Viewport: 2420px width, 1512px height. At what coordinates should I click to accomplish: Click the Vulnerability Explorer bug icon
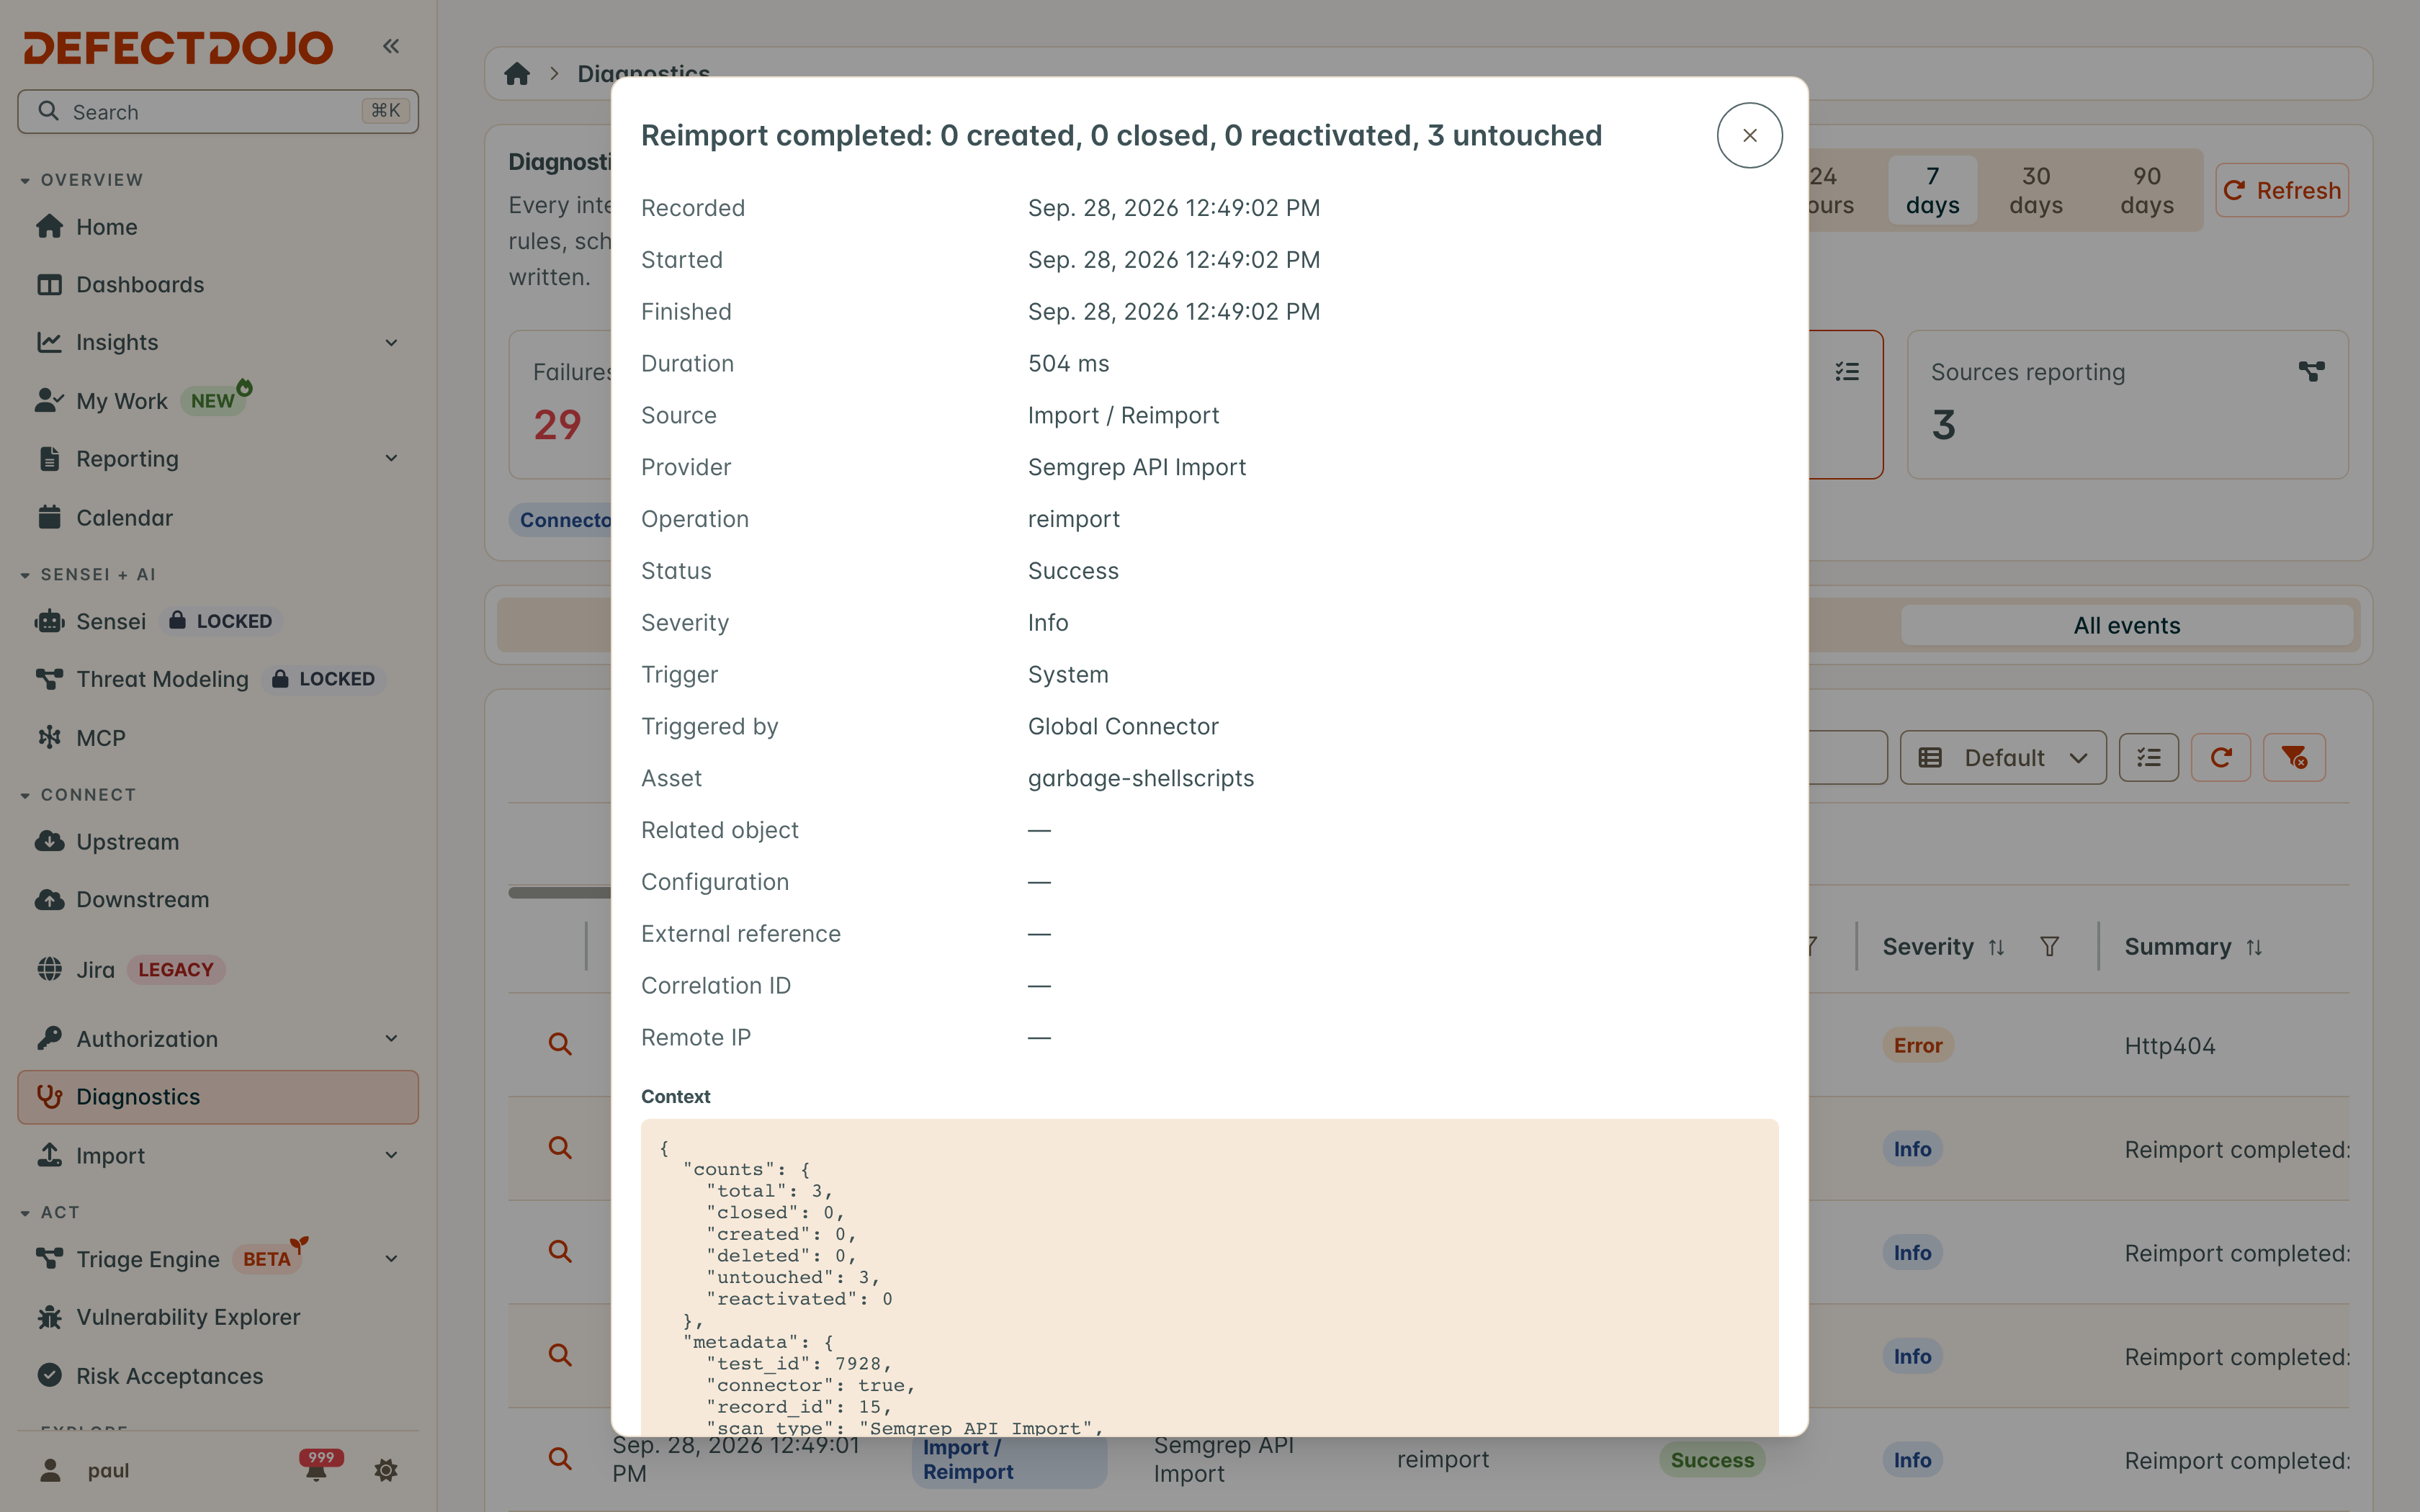click(x=49, y=1317)
